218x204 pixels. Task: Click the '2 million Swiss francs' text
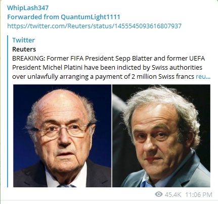coord(163,76)
